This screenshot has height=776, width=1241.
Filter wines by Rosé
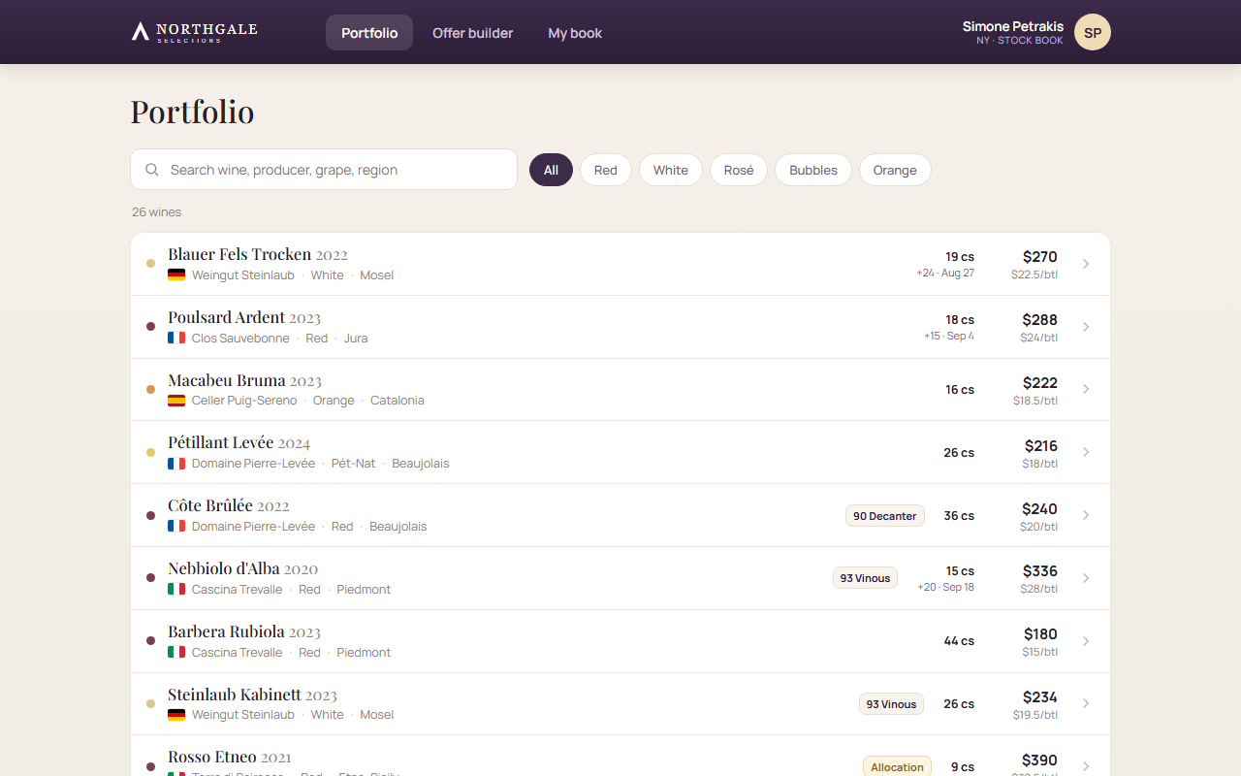(739, 170)
